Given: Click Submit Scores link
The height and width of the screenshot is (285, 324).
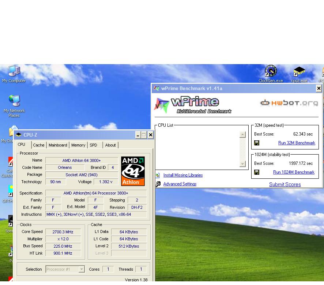Looking at the screenshot, I should [x=285, y=184].
